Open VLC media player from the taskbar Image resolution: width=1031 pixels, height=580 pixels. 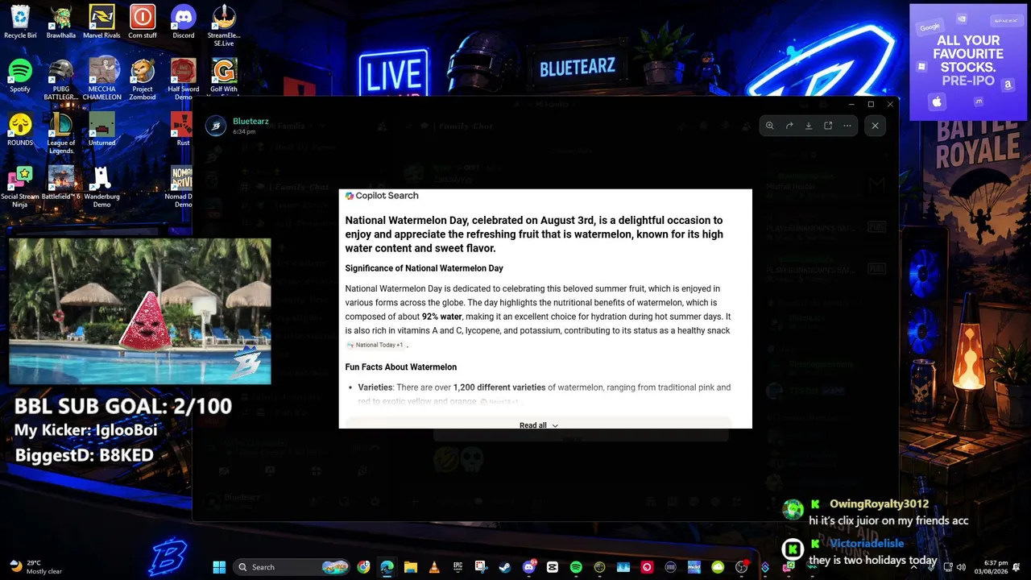click(434, 567)
